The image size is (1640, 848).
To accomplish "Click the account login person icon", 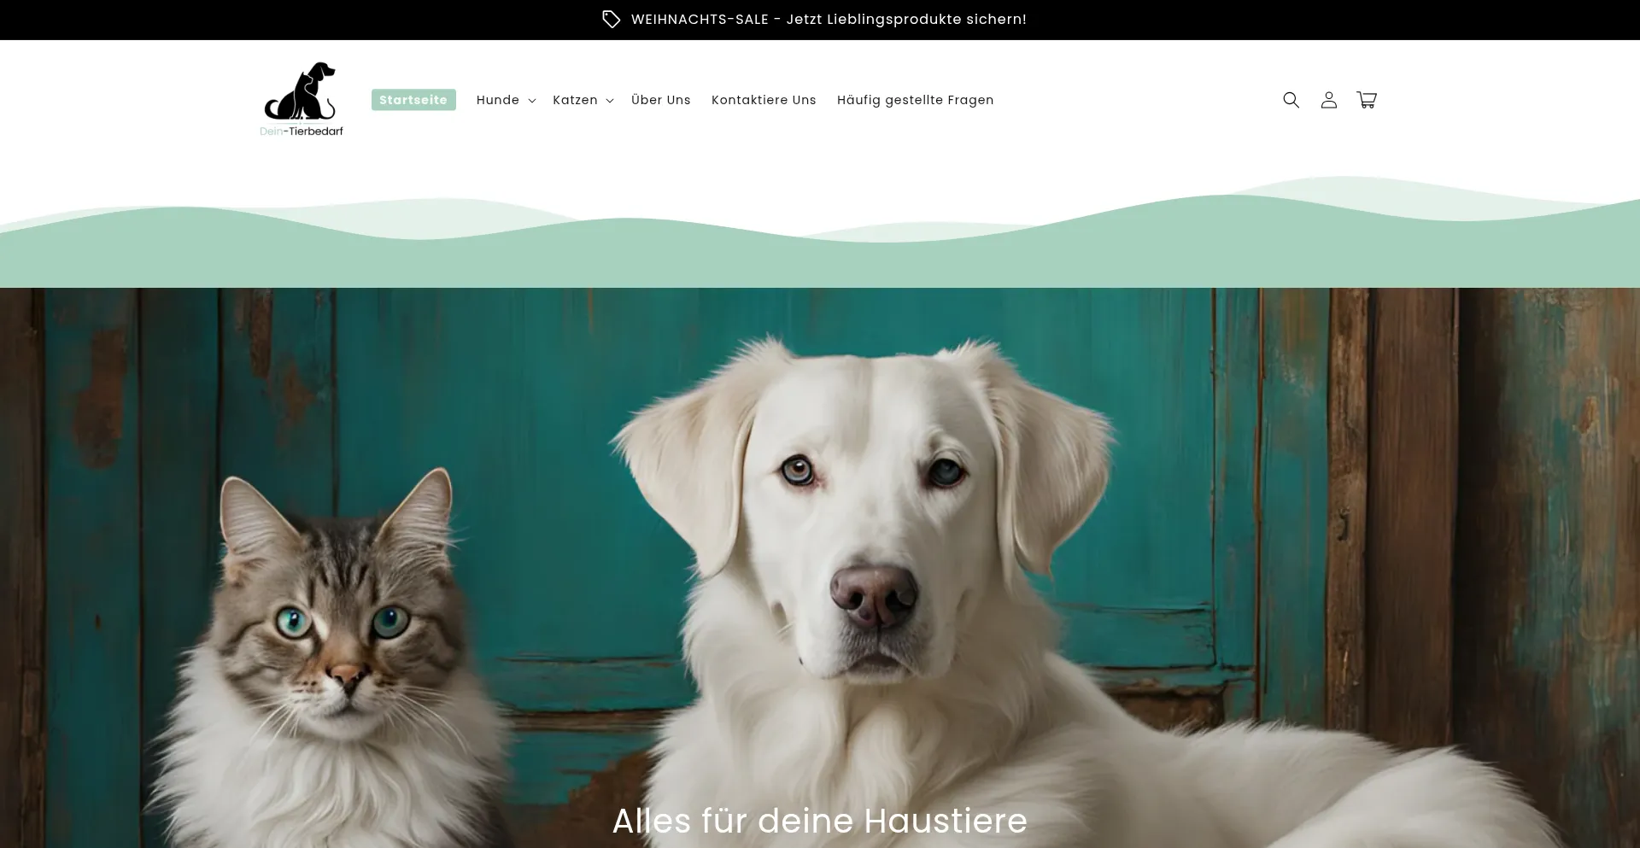I will [x=1328, y=100].
